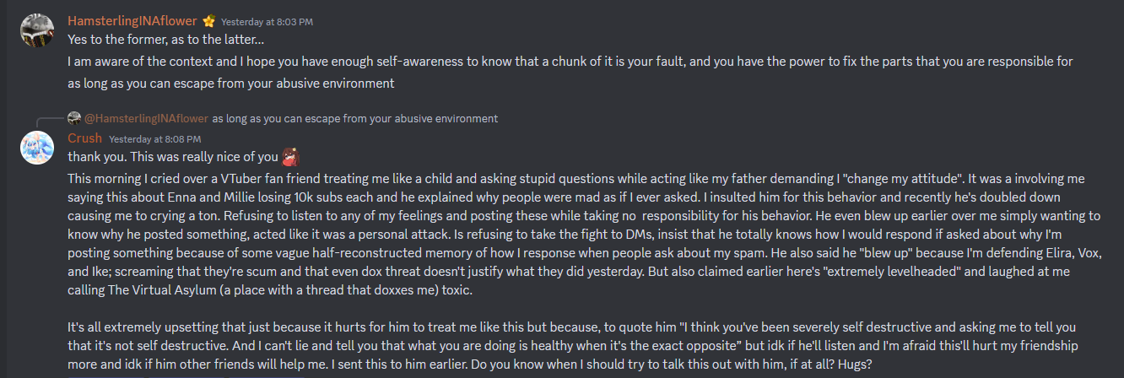1124x378 pixels.
Task: Open HamsterlingINAflower's large profile avatar
Action: (x=37, y=30)
